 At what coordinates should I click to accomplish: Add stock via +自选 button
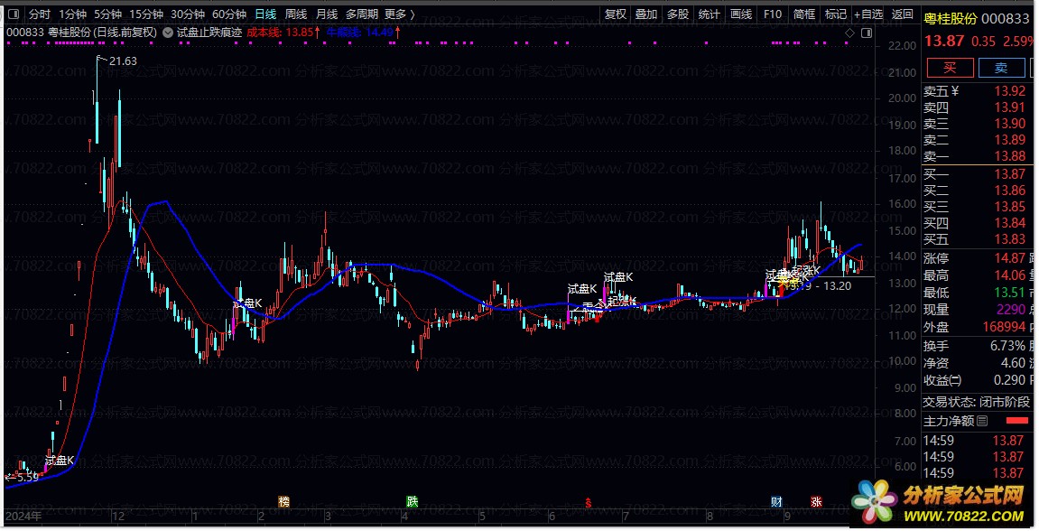tap(867, 14)
